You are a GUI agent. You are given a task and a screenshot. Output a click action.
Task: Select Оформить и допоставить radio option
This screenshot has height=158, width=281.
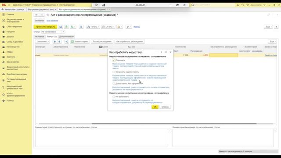pyautogui.click(x=114, y=72)
